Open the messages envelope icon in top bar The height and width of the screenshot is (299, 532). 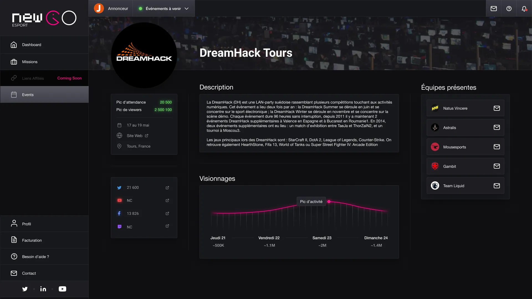click(494, 9)
